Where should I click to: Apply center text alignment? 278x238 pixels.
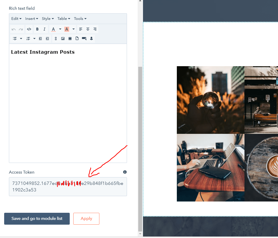click(88, 29)
